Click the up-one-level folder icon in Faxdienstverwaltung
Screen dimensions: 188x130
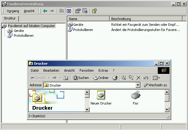[x=62, y=11]
